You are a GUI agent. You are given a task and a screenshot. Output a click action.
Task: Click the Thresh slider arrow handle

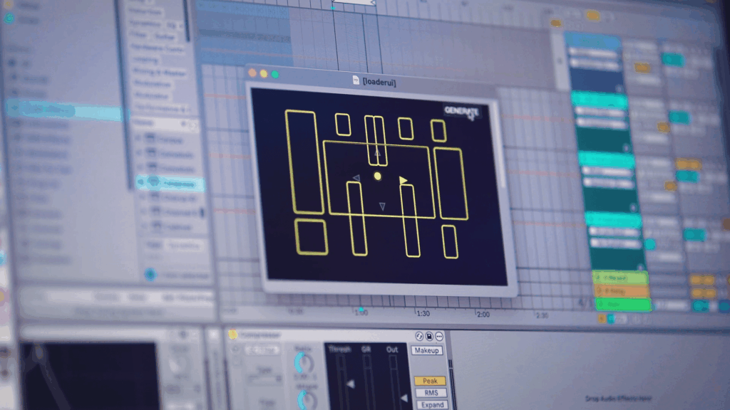coord(350,384)
